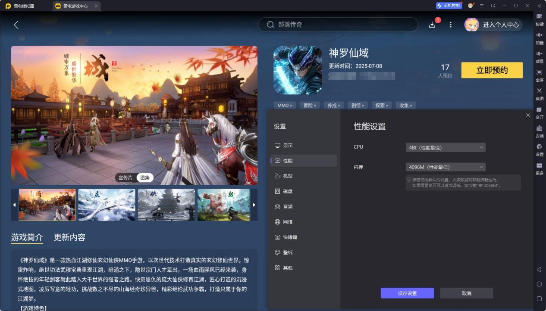Click the Android back triangle icon

(x=539, y=270)
